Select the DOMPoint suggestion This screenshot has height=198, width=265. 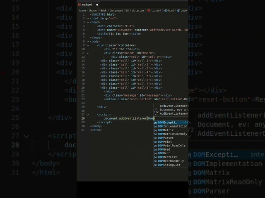point(171,142)
